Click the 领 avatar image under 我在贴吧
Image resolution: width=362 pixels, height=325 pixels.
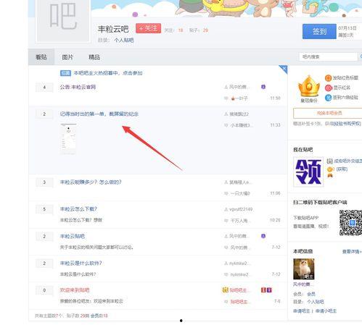308,172
